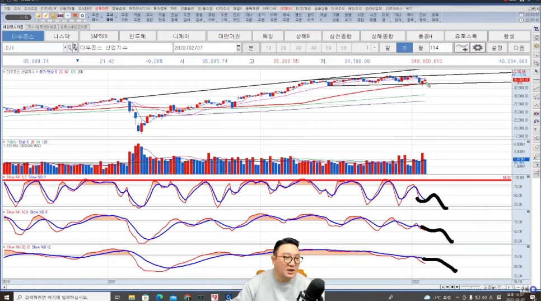This screenshot has height=301, width=541.
Task: Open File Explorer from the taskbar
Action: coord(132,297)
